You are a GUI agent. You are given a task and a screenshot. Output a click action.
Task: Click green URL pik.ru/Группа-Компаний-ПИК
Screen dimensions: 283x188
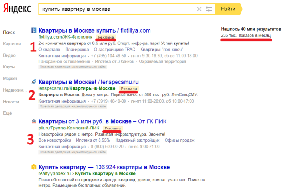pos(69,128)
